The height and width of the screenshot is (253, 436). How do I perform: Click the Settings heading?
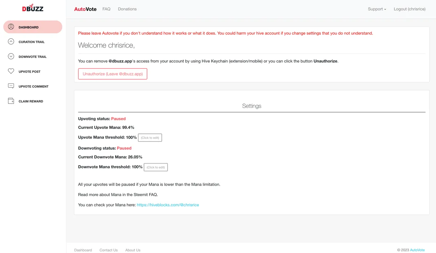[252, 106]
